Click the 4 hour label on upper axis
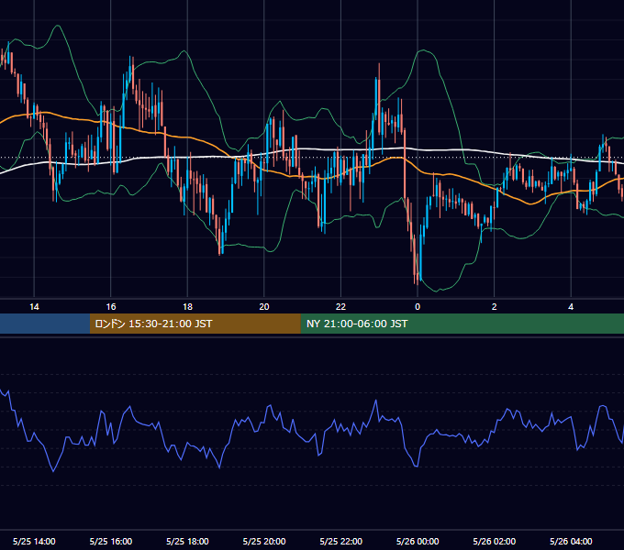Screen dimensions: 624x550 click(571, 307)
